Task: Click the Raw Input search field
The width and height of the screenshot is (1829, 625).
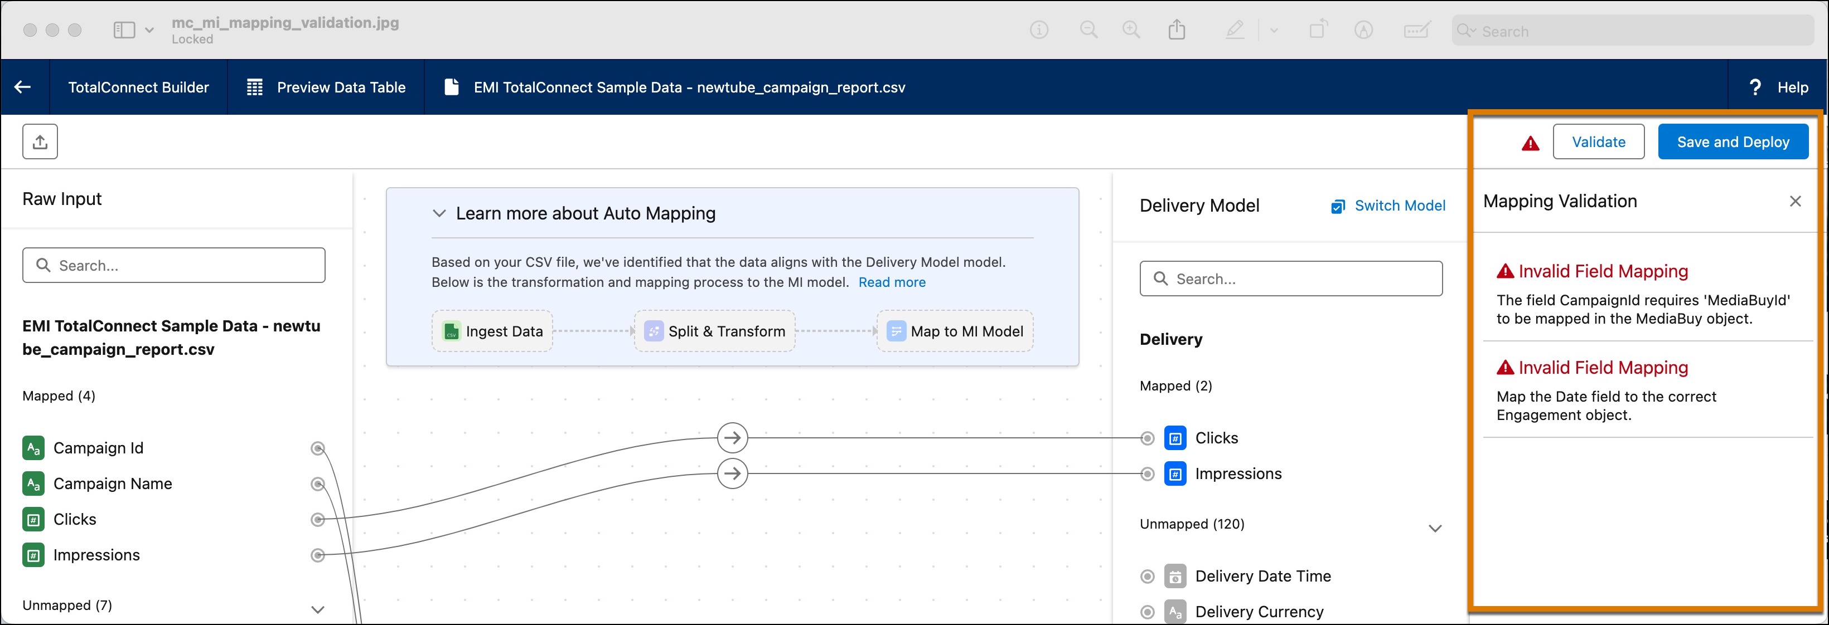Action: pyautogui.click(x=174, y=265)
